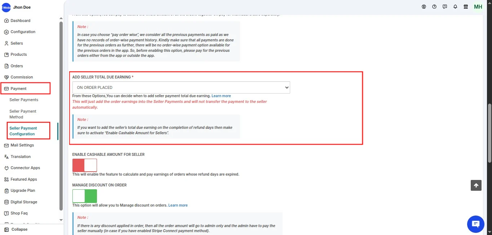This screenshot has height=235, width=492.
Task: Click the Webkul logo avatar
Action: 6,7
